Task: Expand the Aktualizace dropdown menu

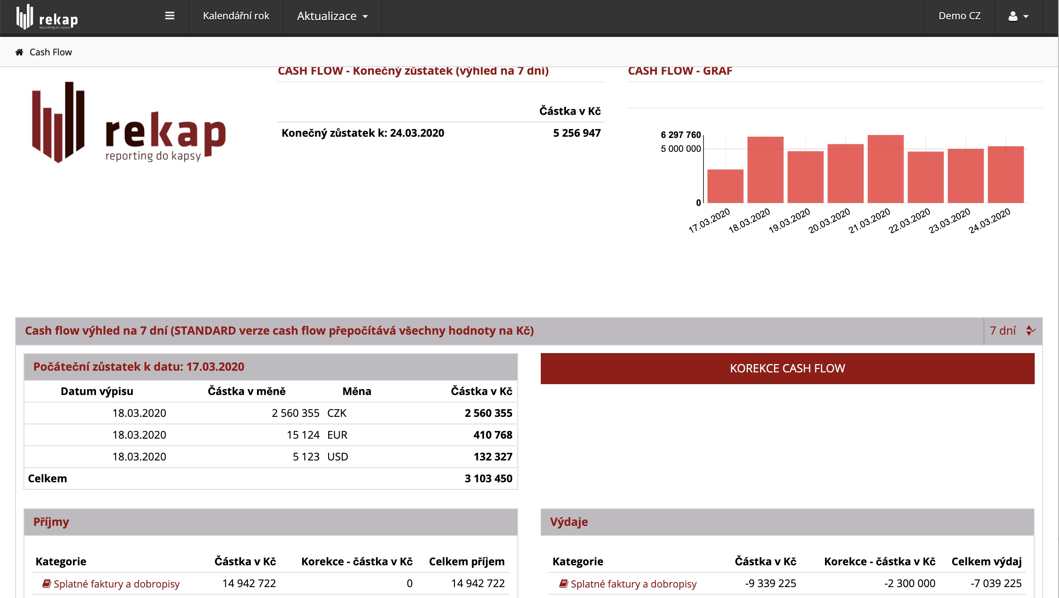Action: tap(332, 16)
